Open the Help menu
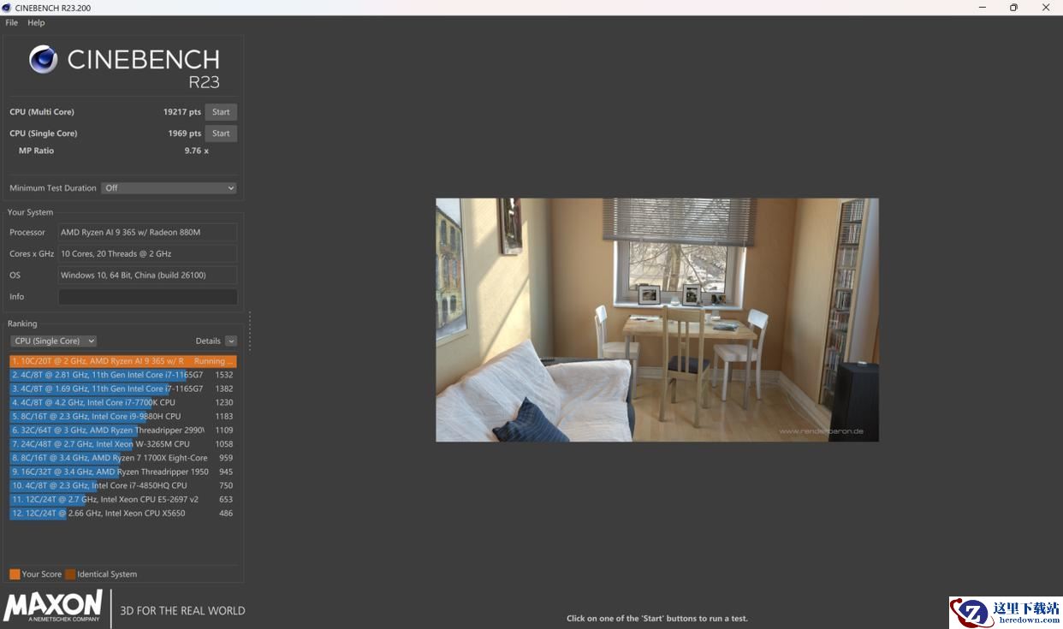The height and width of the screenshot is (629, 1063). click(x=36, y=22)
